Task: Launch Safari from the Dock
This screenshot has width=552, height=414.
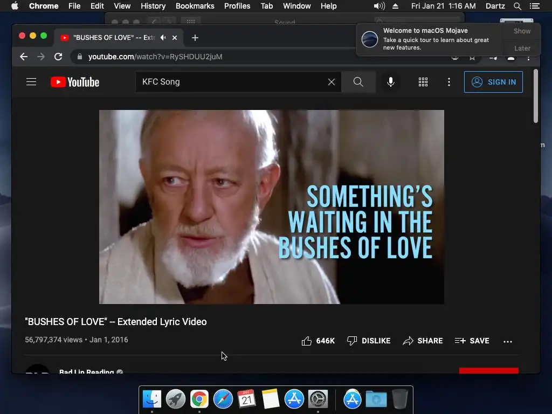Action: click(x=223, y=399)
